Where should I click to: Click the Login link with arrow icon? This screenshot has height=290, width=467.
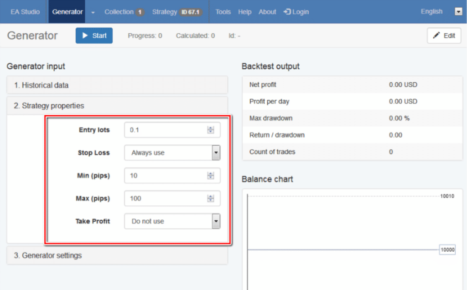pyautogui.click(x=296, y=12)
